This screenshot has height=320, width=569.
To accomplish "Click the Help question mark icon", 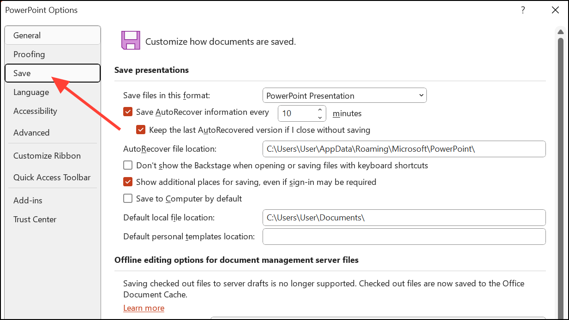I will tap(523, 10).
